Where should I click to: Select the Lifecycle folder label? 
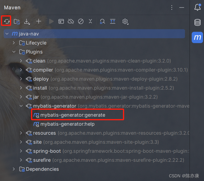[x=36, y=43]
